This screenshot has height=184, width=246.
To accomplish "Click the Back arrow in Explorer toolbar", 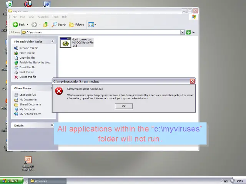I will [x=16, y=25].
